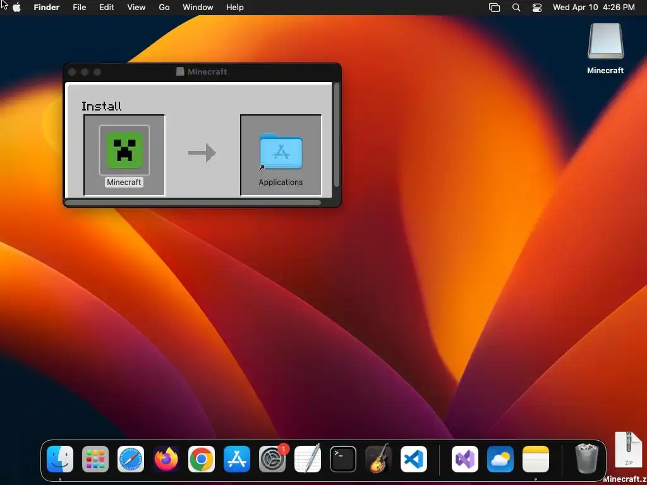Open Spotlight search in menu bar
This screenshot has height=485, width=647.
coord(516,8)
